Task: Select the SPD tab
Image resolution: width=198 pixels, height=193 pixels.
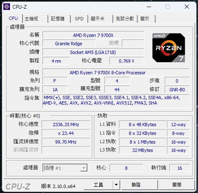Action: (79, 19)
